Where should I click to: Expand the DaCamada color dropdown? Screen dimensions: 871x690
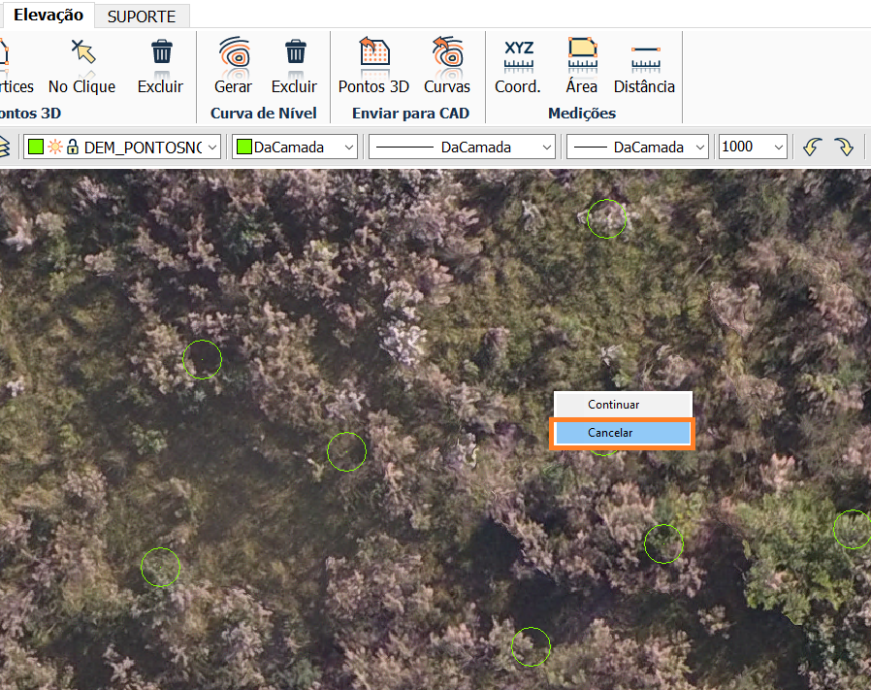[349, 148]
